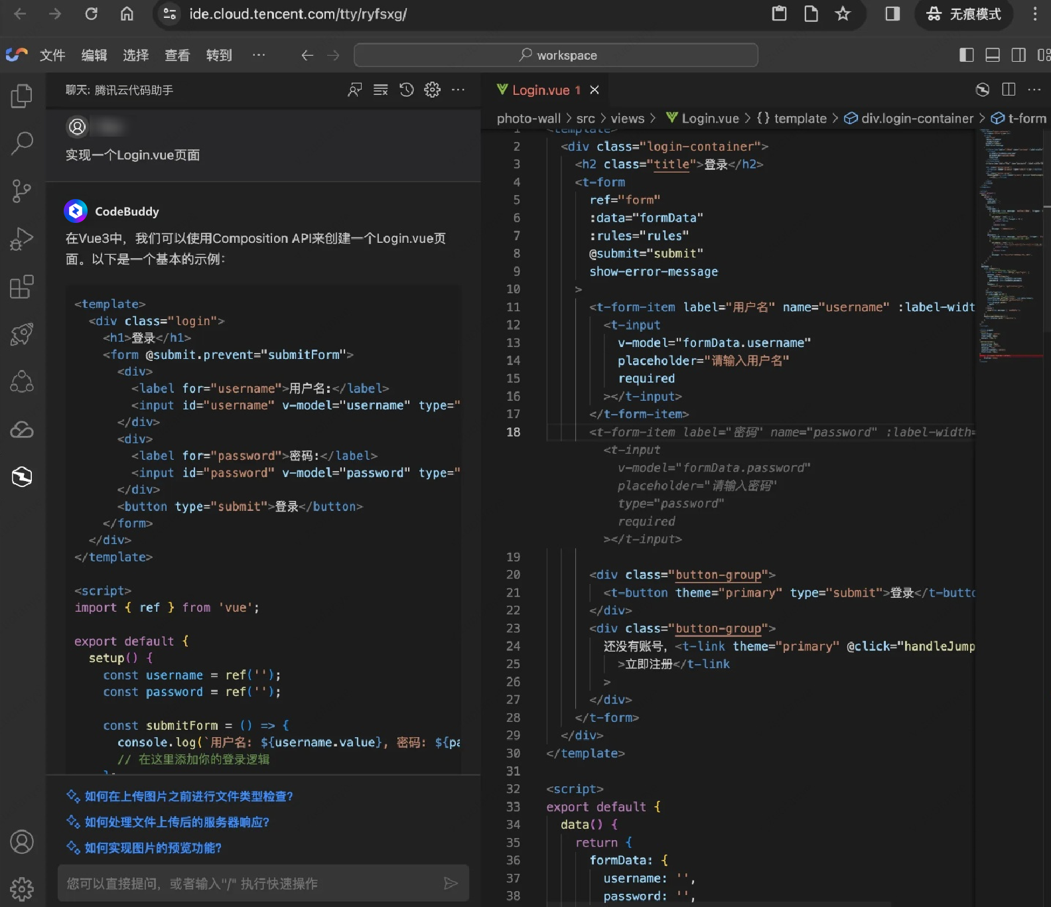This screenshot has height=907, width=1051.
Task: Click the send message arrow icon
Action: click(x=451, y=883)
